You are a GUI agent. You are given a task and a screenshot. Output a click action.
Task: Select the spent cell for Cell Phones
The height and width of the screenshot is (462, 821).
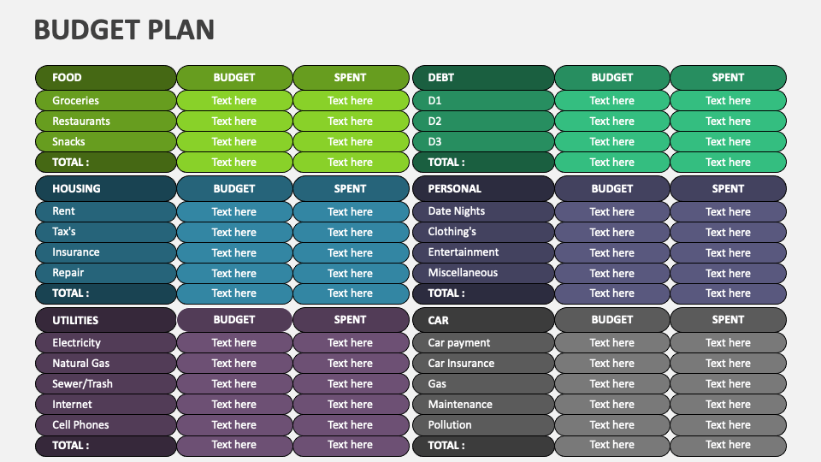point(351,425)
